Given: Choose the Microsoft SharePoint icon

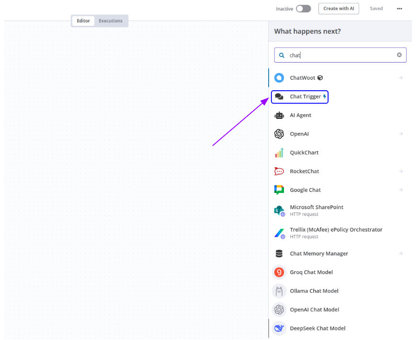Looking at the screenshot, I should [279, 211].
